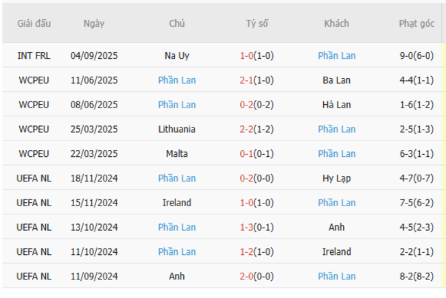446x298 pixels.
Task: Open the 2-2(1-2) Lithuania match score
Action: pos(257,129)
